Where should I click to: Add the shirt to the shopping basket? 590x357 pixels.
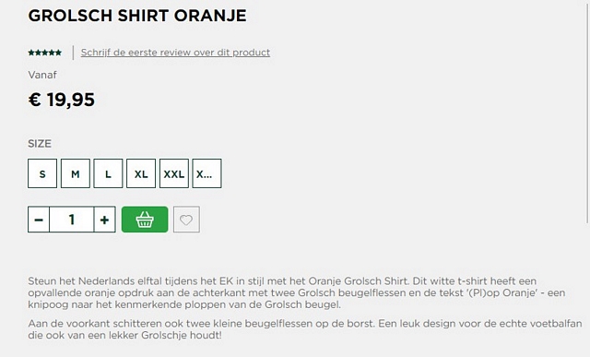(145, 220)
